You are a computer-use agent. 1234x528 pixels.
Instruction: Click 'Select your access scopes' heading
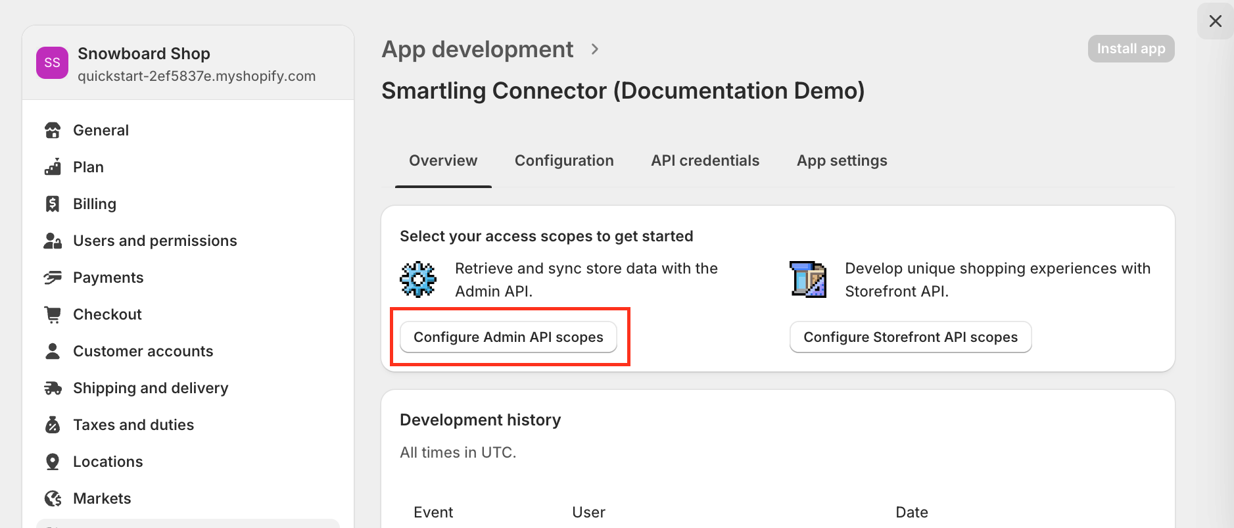coord(546,236)
